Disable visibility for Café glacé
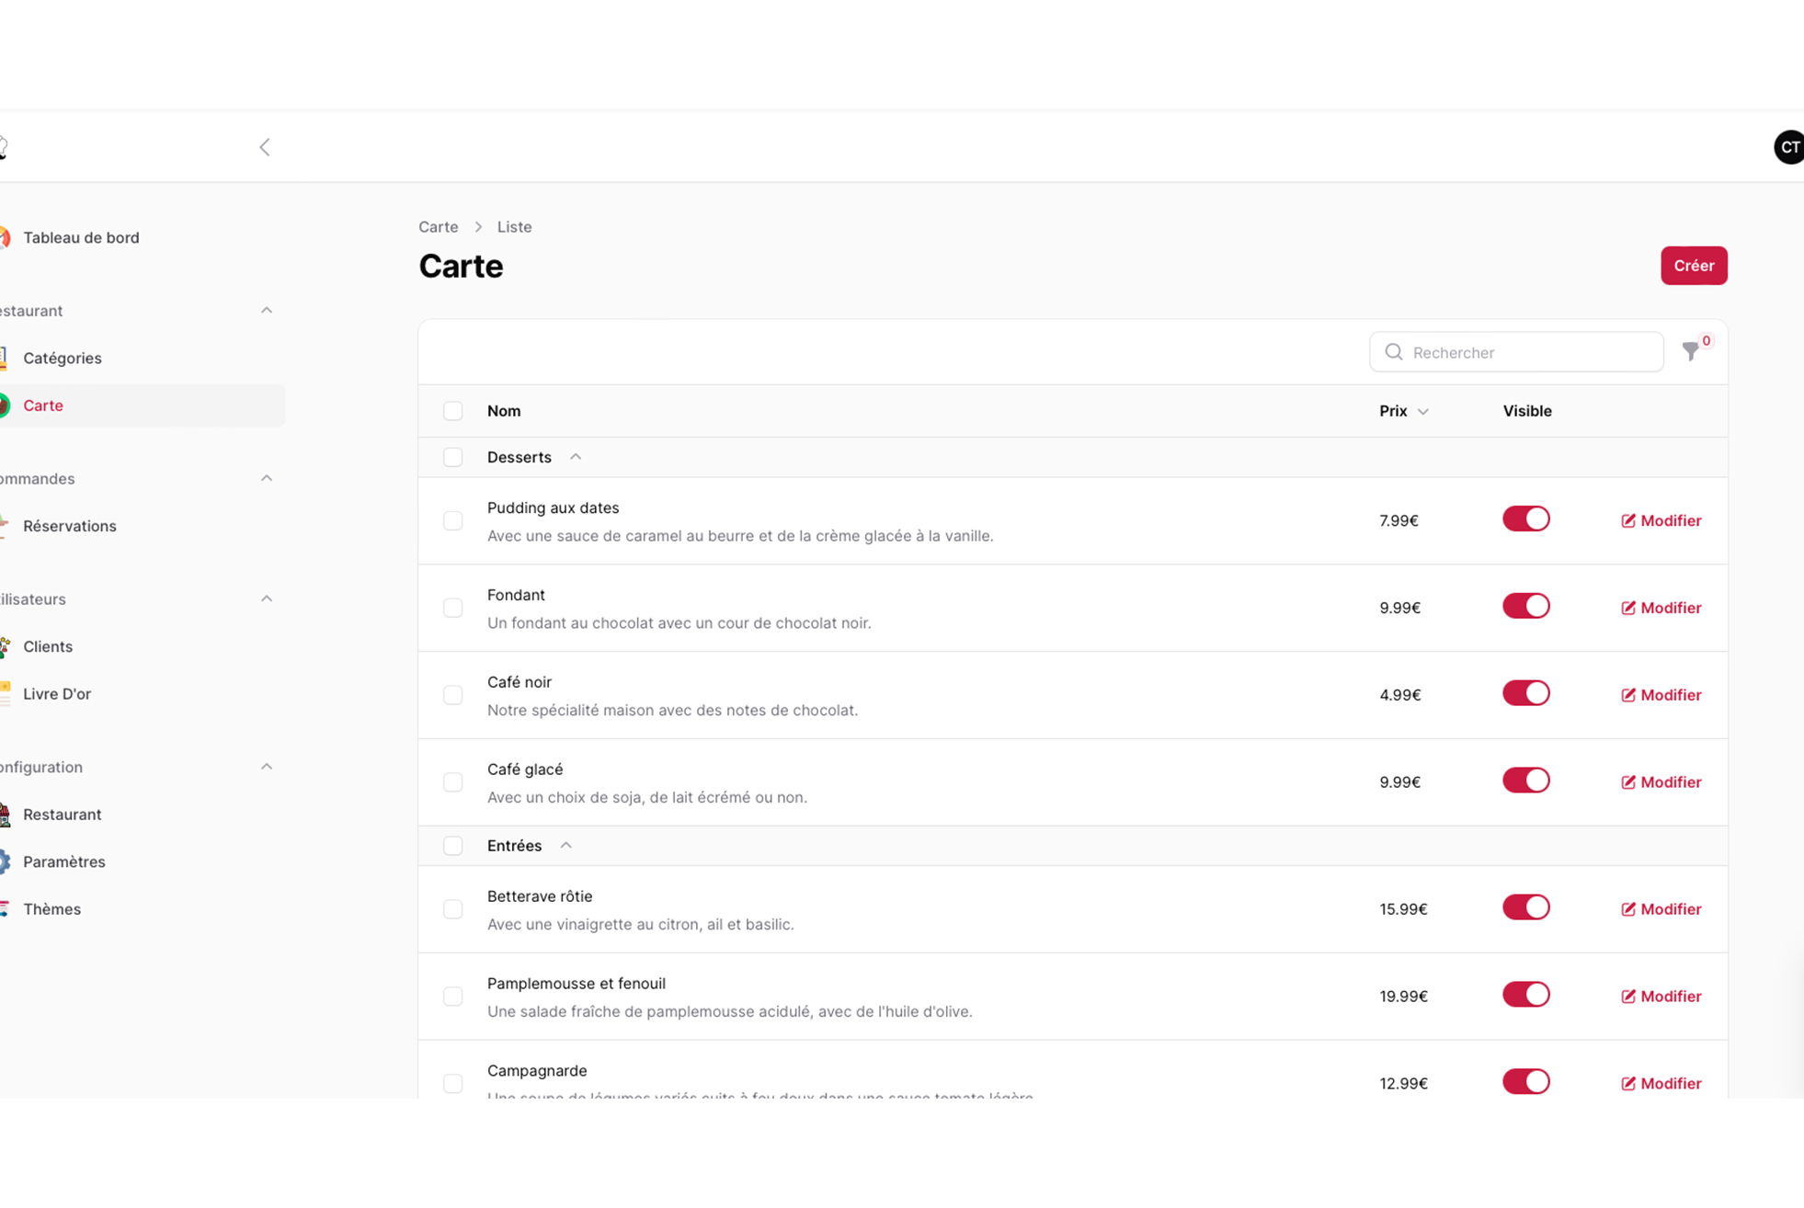 click(1525, 781)
